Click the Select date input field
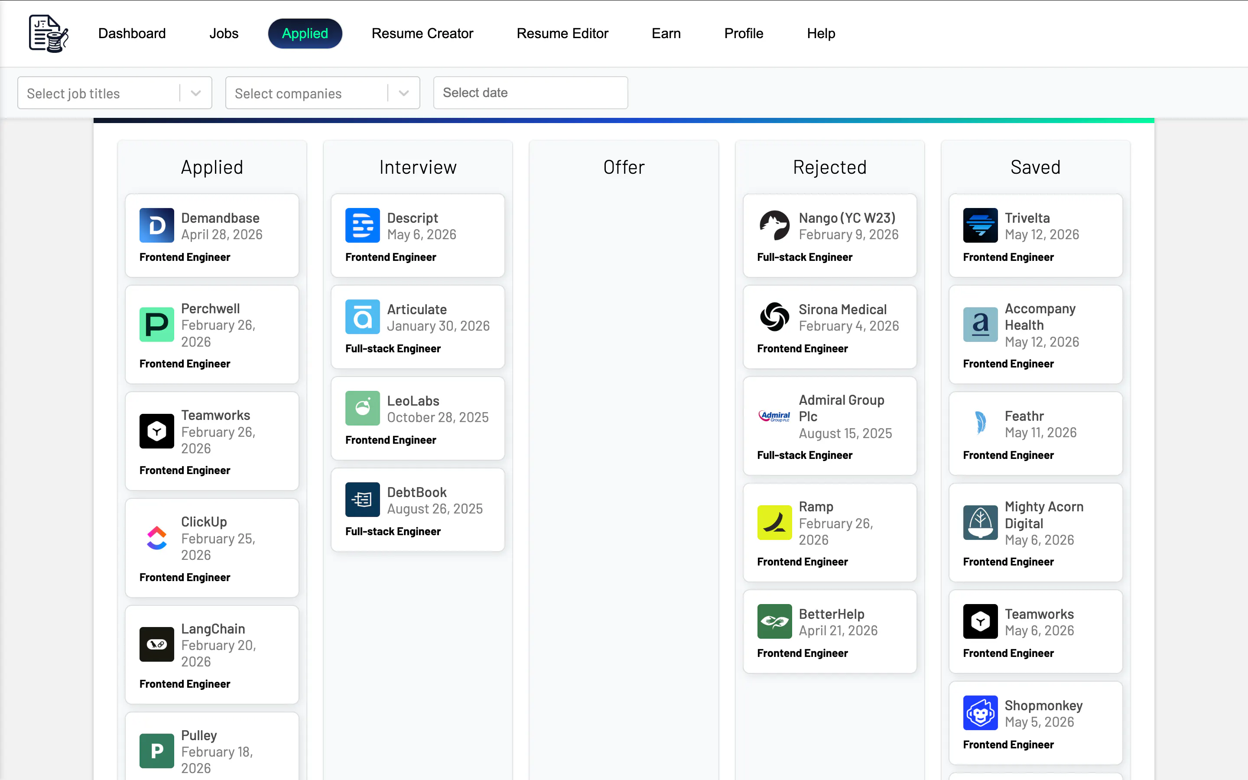The width and height of the screenshot is (1248, 780). pyautogui.click(x=531, y=93)
